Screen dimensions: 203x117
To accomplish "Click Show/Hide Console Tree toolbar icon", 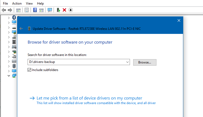I will [18, 10].
